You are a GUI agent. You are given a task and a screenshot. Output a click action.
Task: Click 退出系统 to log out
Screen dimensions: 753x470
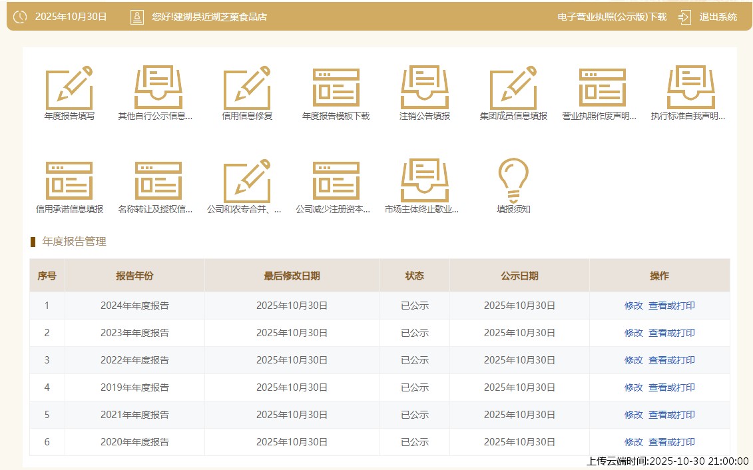click(718, 17)
